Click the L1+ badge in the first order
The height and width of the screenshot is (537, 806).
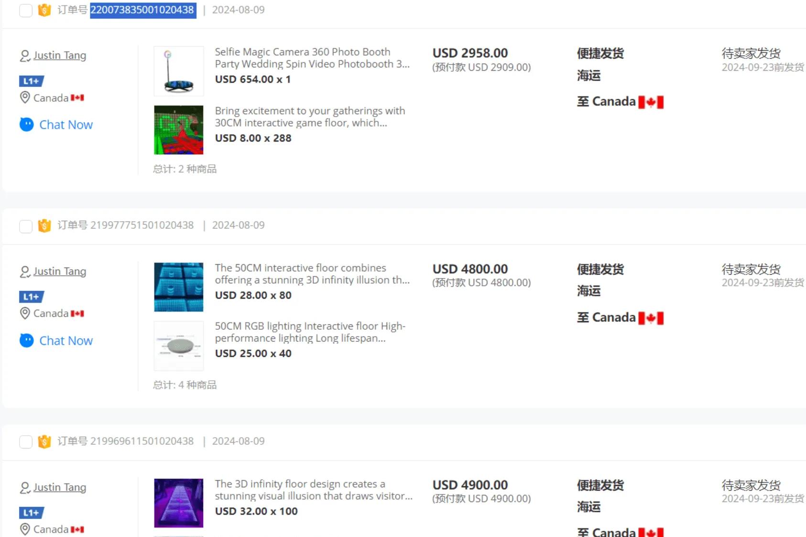tap(32, 81)
